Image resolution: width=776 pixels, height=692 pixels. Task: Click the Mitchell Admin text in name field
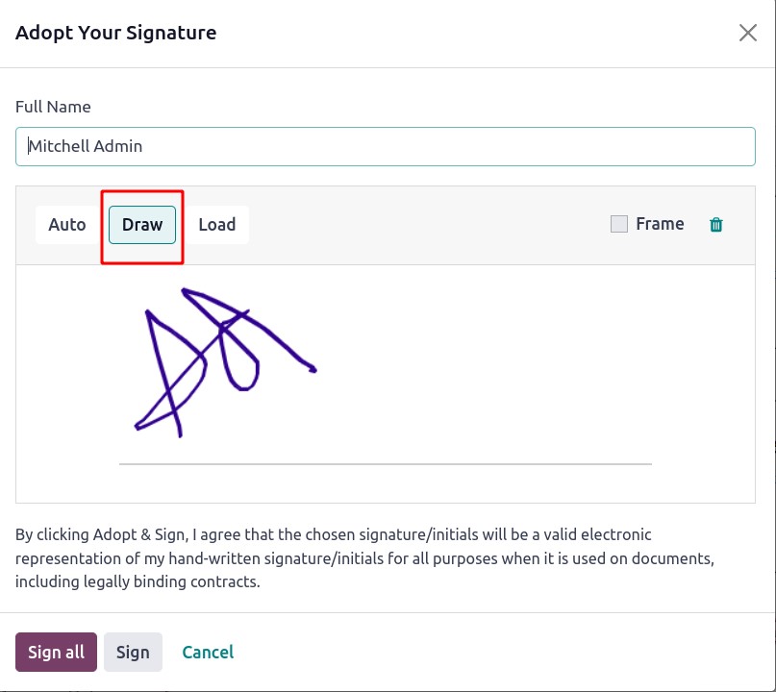pos(86,146)
